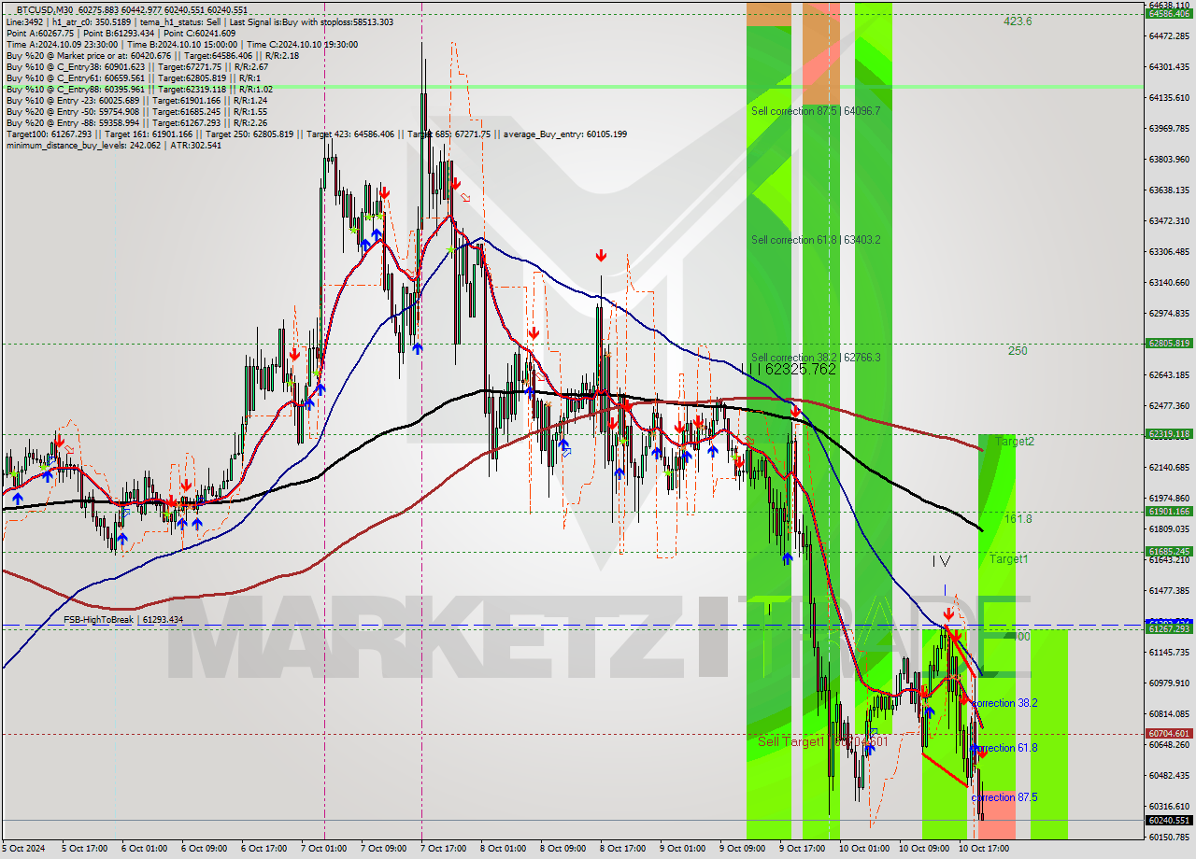Click '6 Oct 01:00' on the time axis

click(144, 849)
